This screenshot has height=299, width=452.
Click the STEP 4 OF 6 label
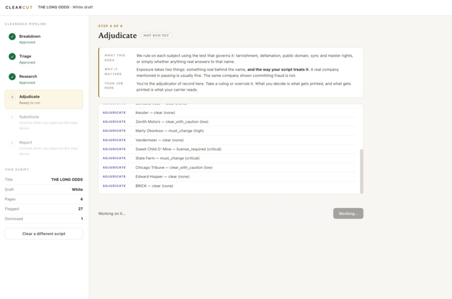[x=110, y=26]
